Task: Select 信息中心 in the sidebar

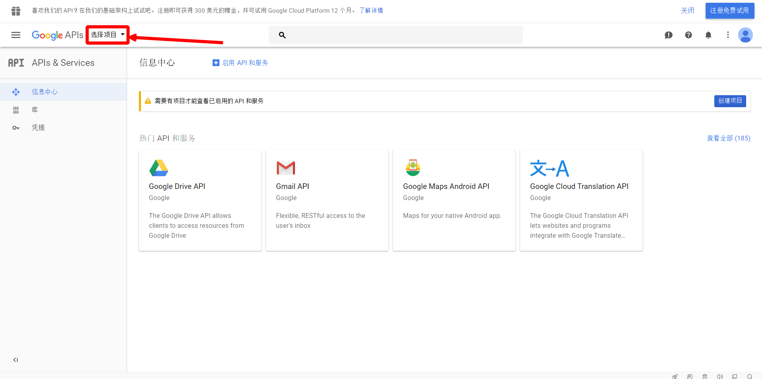Action: pyautogui.click(x=64, y=92)
